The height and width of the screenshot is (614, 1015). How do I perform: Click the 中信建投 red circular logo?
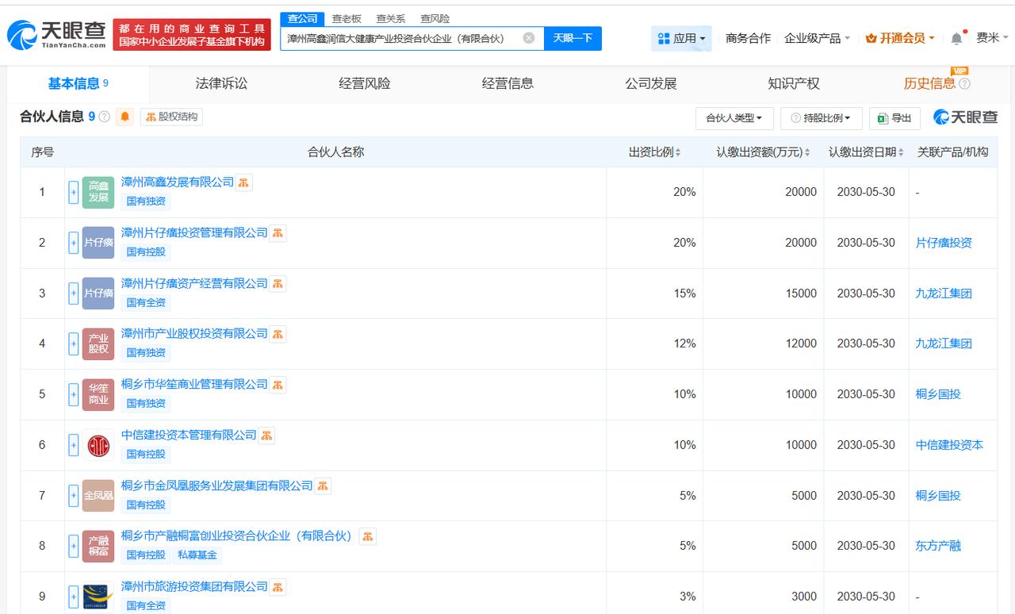click(98, 445)
